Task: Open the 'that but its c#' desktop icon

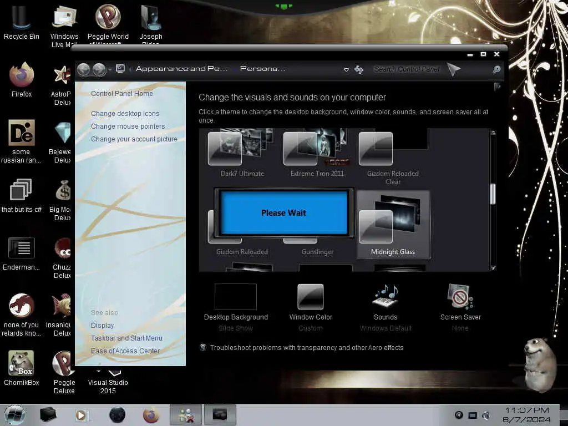Action: (22, 196)
